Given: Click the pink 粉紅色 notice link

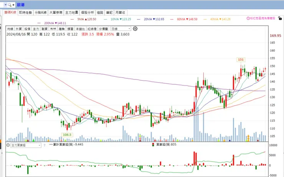Looking at the screenshot, I should pos(263,18).
